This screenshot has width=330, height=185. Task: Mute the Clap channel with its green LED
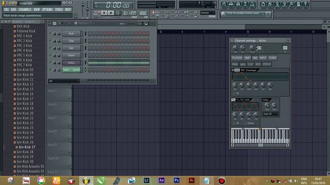coord(51,41)
